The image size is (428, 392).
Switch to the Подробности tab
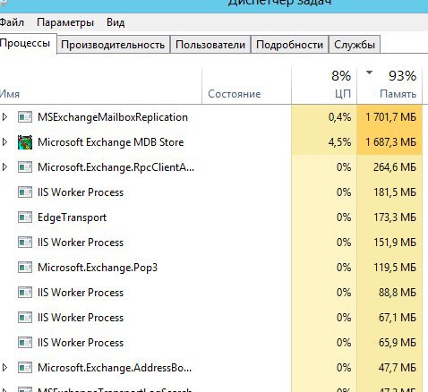coord(289,45)
